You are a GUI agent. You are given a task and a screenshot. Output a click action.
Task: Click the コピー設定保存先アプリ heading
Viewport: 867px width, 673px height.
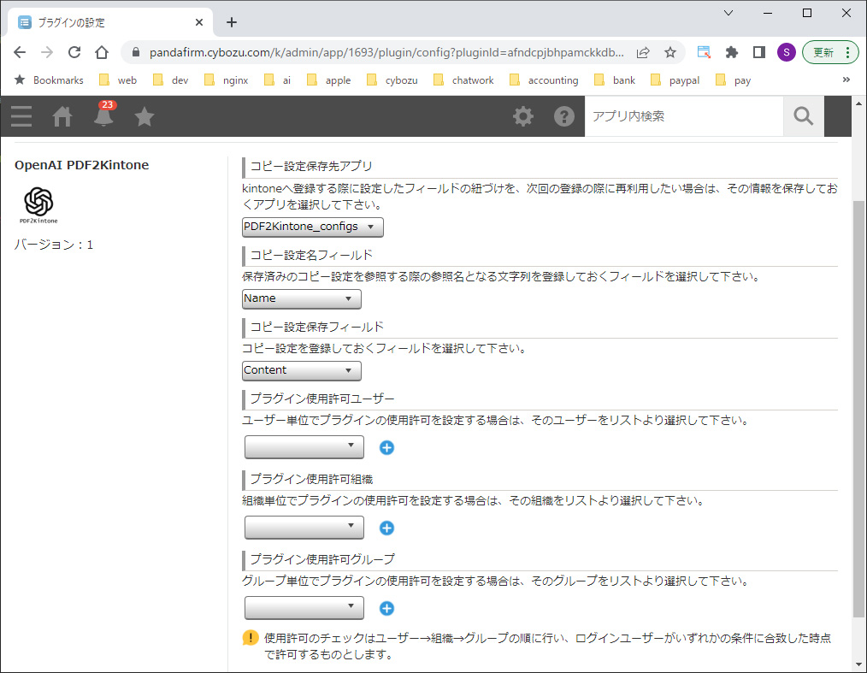click(x=311, y=166)
